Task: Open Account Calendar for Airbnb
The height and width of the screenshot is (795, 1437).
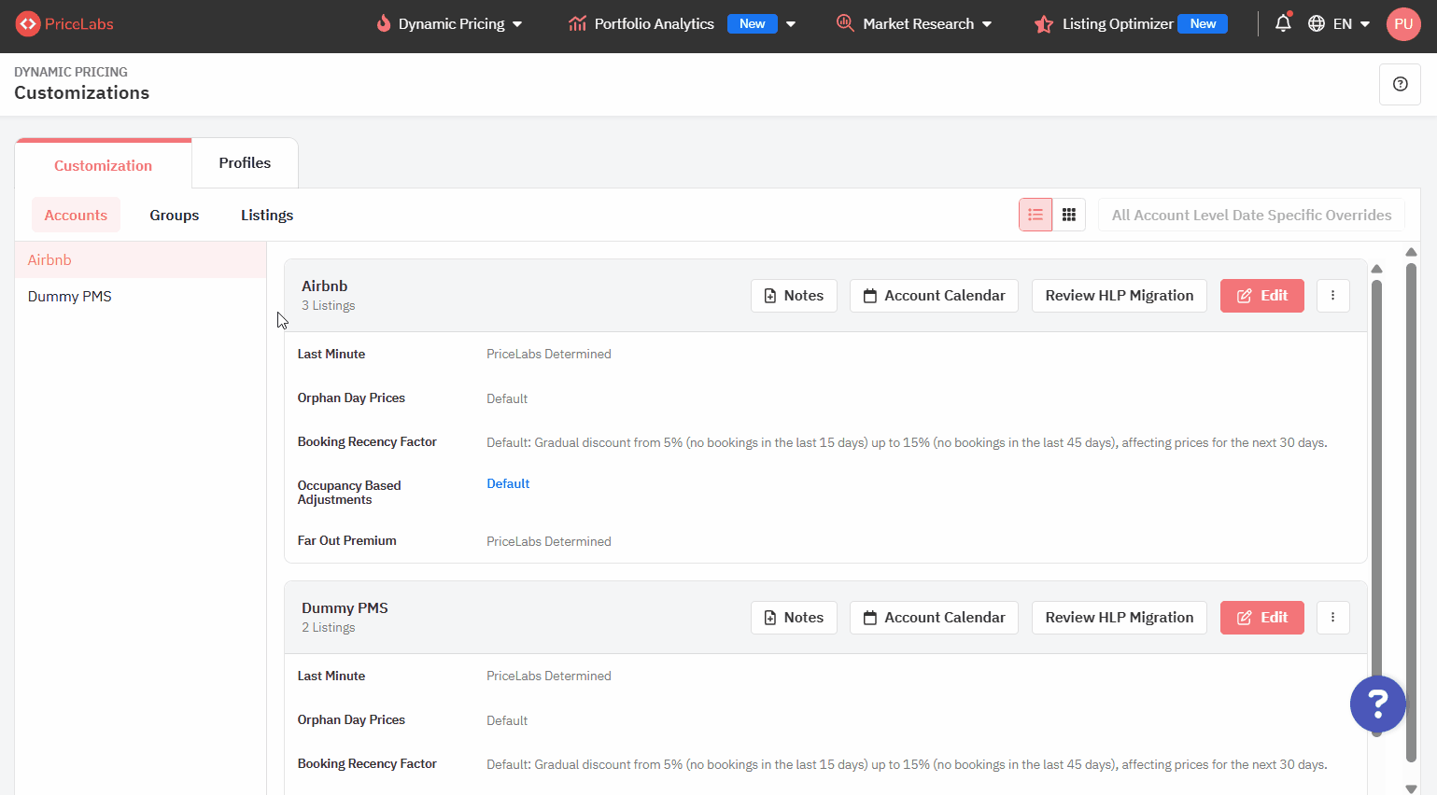Action: [x=934, y=296]
